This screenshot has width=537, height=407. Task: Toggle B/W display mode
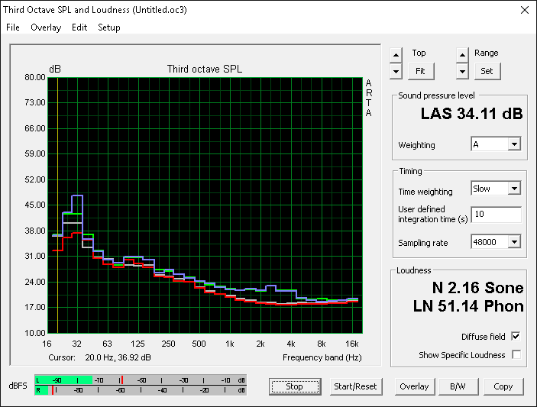(x=458, y=386)
